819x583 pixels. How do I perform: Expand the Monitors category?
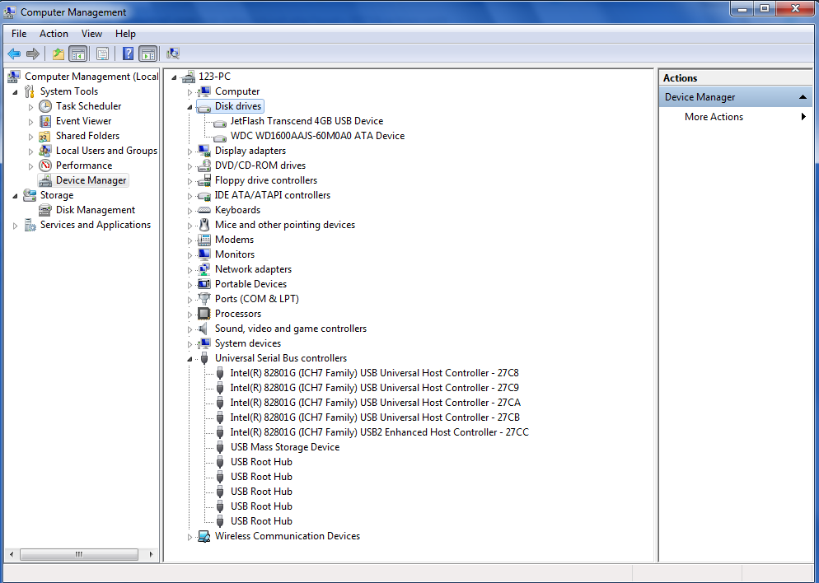190,255
